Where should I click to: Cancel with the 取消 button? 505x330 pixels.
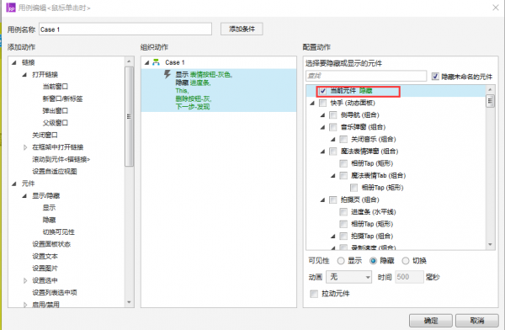click(477, 321)
